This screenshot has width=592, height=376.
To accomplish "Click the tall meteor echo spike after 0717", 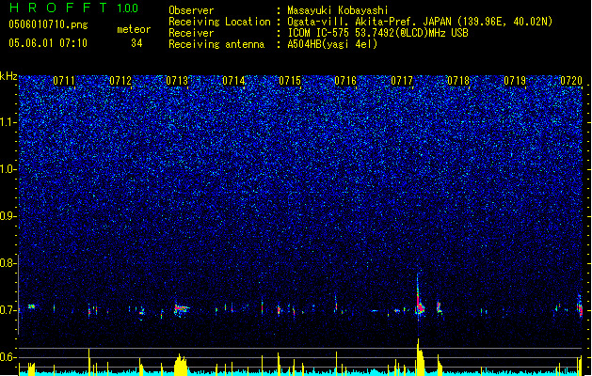I will click(x=418, y=296).
